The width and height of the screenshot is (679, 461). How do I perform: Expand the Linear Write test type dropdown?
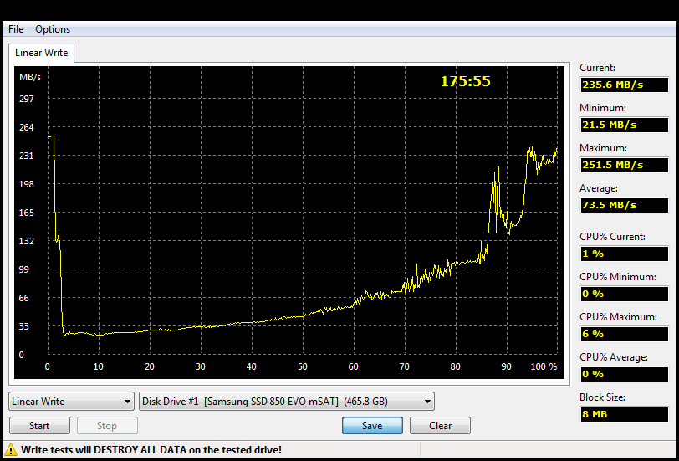click(x=71, y=402)
